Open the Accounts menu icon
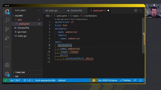The image size is (161, 90). pyautogui.click(x=7, y=65)
